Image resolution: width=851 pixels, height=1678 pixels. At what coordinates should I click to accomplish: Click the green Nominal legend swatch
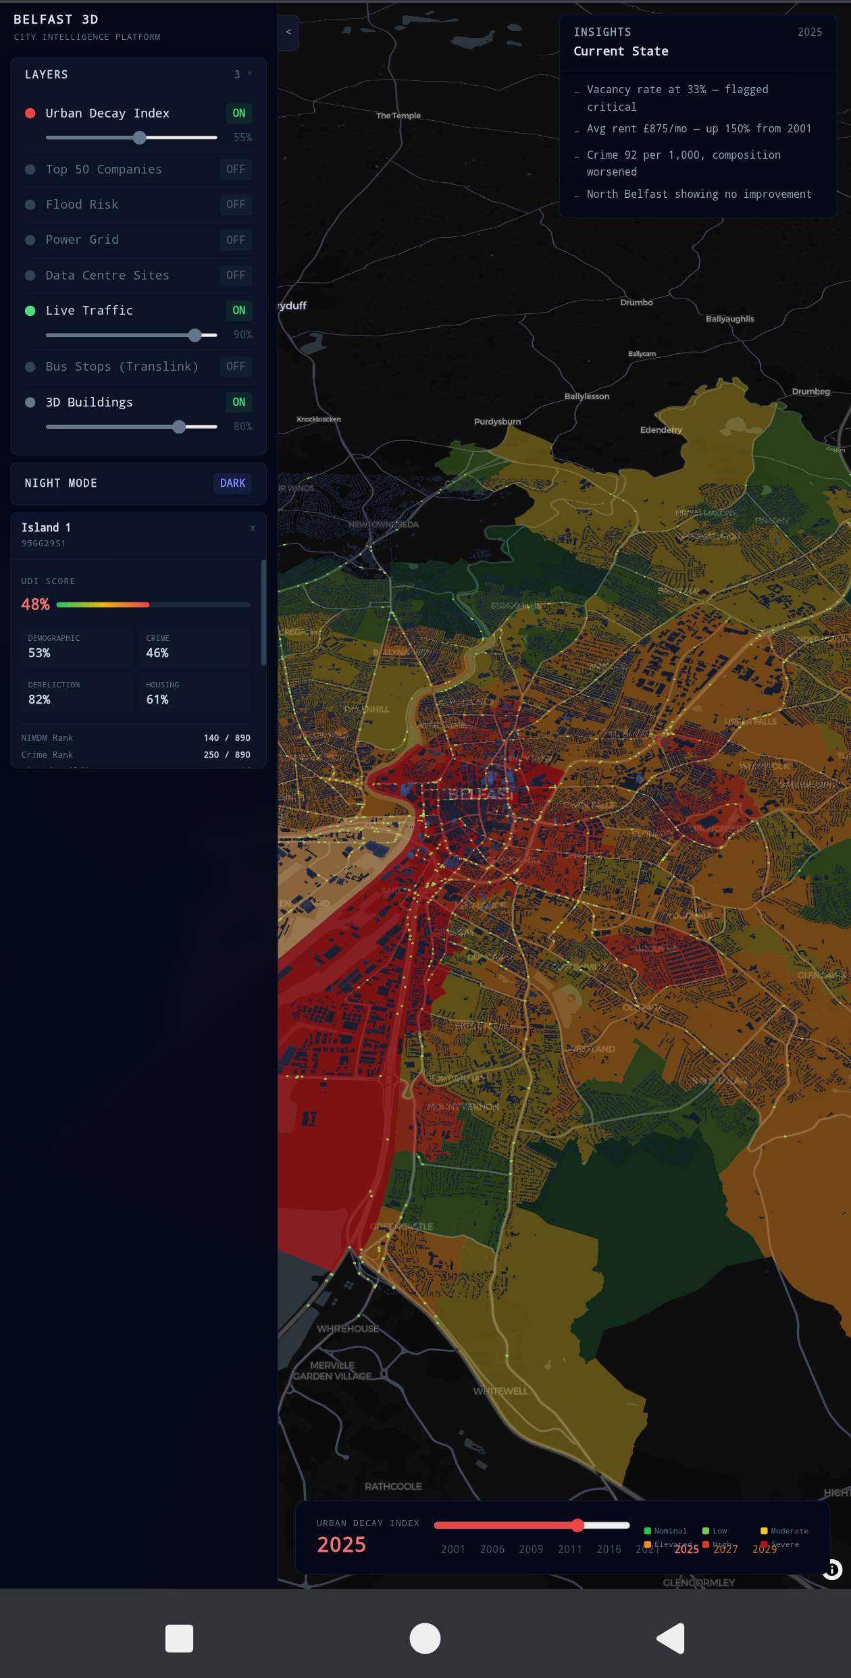[648, 1531]
